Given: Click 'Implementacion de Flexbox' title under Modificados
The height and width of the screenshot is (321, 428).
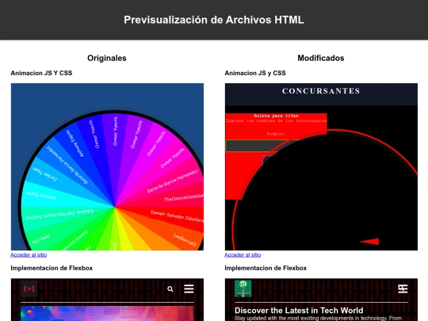Looking at the screenshot, I should tap(266, 268).
